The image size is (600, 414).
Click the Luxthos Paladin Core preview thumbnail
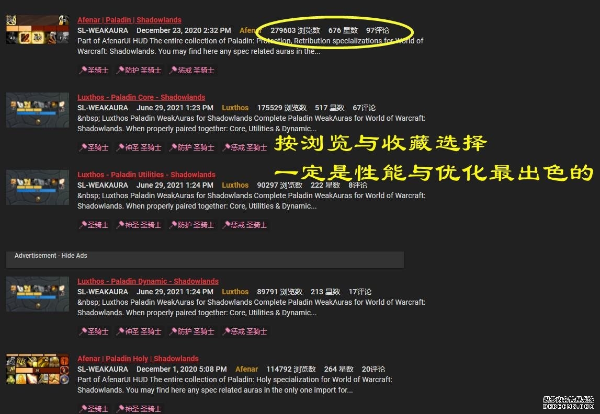(x=38, y=110)
